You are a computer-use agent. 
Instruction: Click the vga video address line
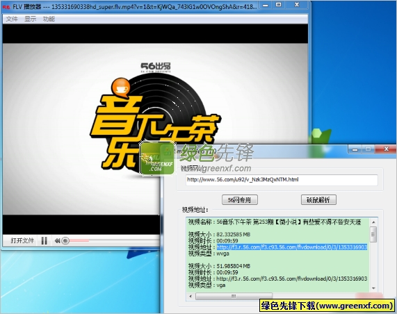(277, 279)
